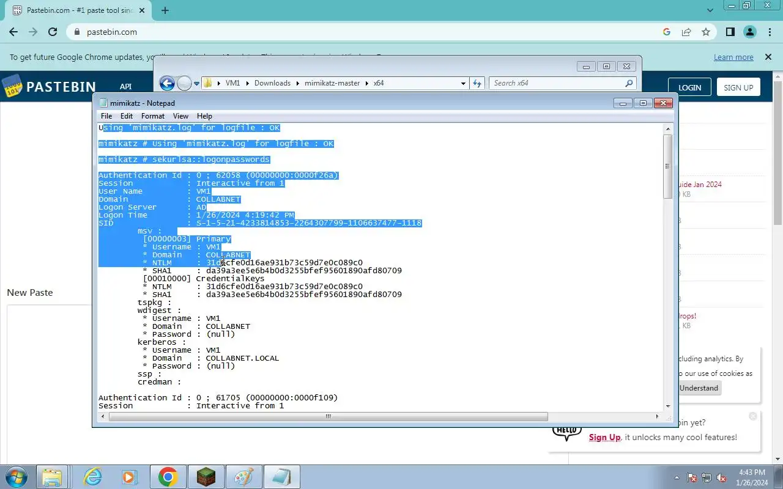Viewport: 783px width, 489px height.
Task: Open Windows Media Player from taskbar
Action: (x=130, y=477)
